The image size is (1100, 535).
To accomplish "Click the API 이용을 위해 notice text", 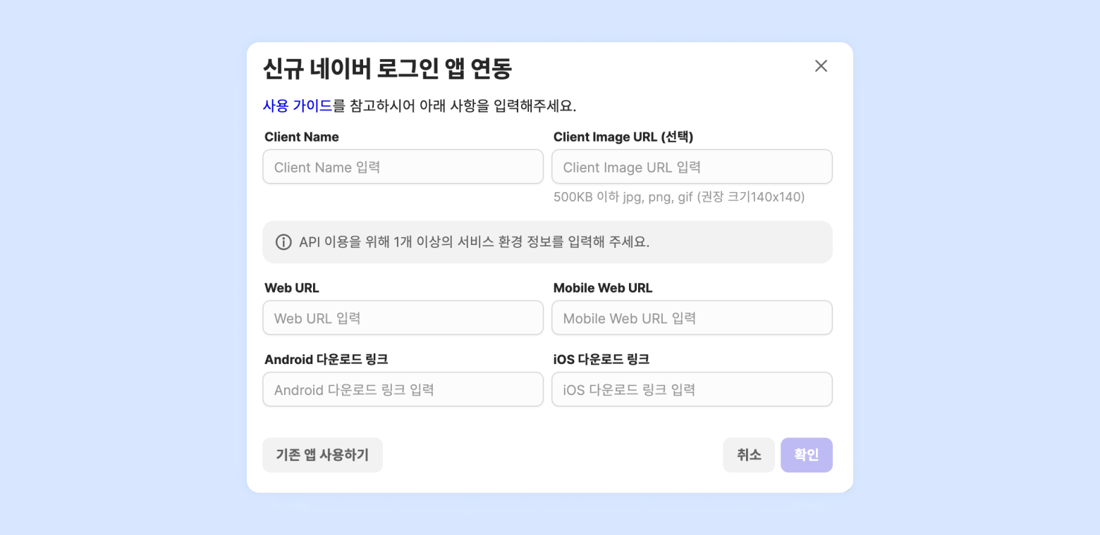I will click(x=474, y=242).
